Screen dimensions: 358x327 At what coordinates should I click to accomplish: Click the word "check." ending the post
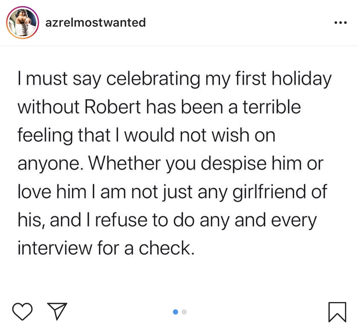166,248
